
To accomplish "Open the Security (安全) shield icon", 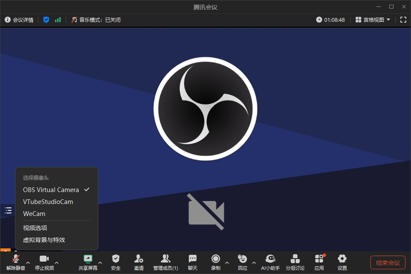I will pyautogui.click(x=115, y=259).
